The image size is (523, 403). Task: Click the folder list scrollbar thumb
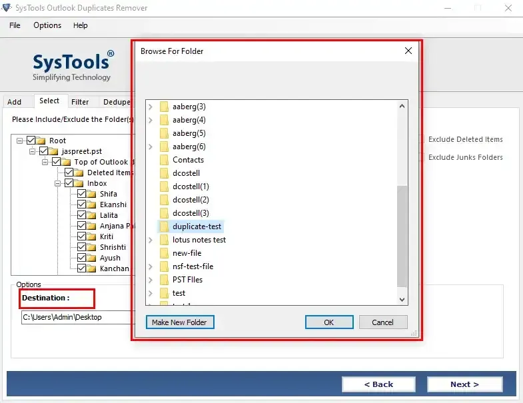click(402, 236)
